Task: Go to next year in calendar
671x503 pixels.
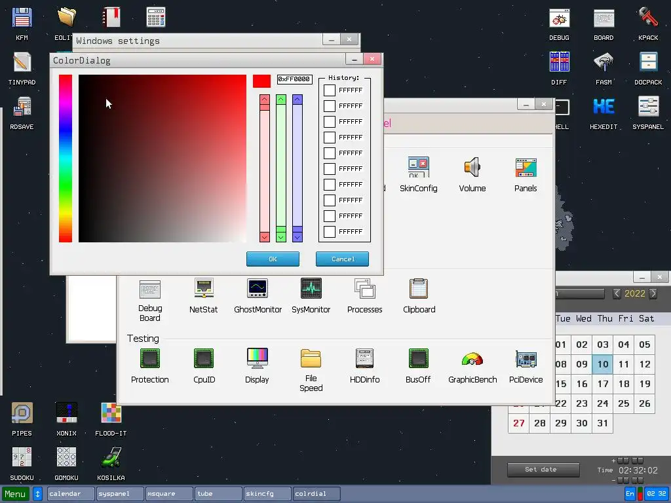Action: (x=653, y=293)
